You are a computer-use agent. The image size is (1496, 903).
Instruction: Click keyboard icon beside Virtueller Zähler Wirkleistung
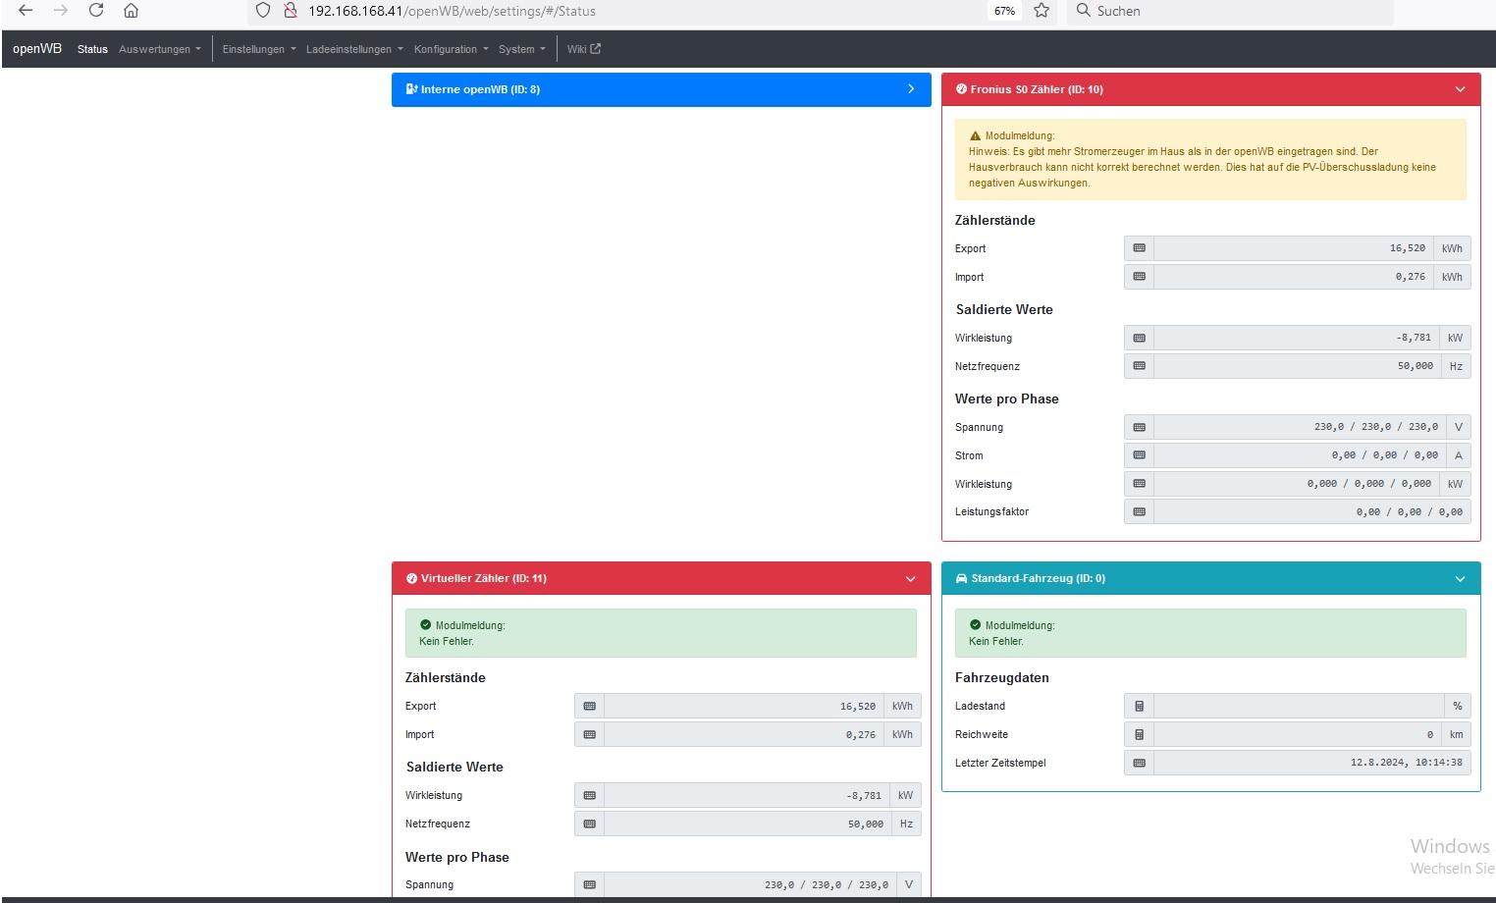[x=589, y=795]
